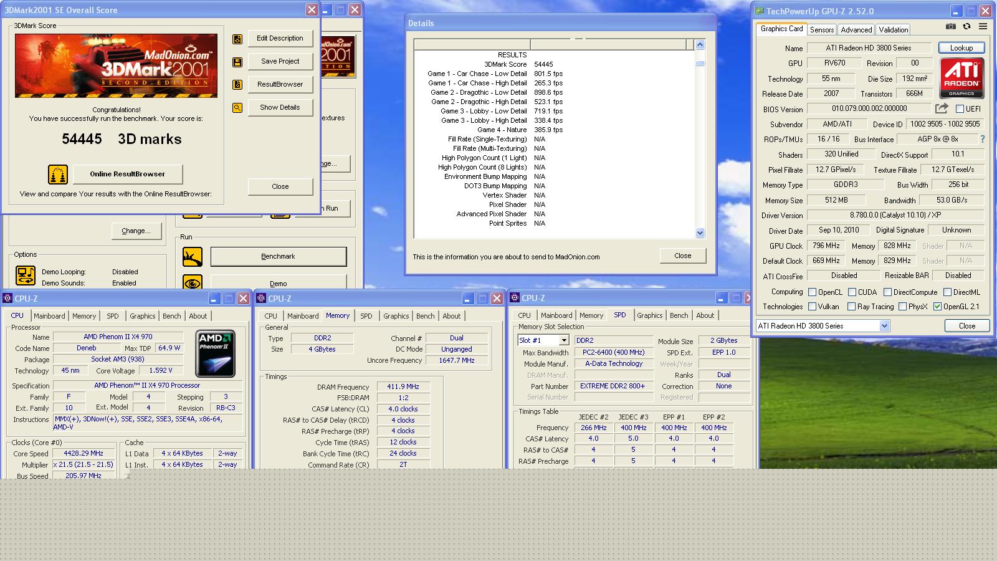Click the ResultBrowser document icon
Screen dimensions: 997x561
coord(237,85)
